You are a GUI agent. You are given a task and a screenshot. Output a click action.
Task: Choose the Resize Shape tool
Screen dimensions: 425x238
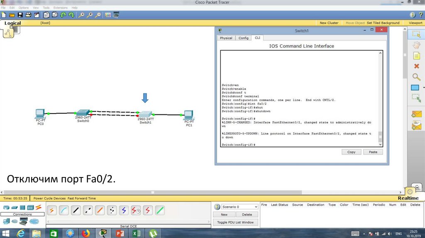[416, 98]
